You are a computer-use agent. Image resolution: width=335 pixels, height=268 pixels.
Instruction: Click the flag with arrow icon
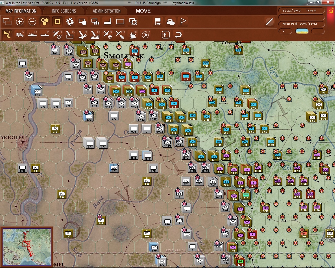158,21
